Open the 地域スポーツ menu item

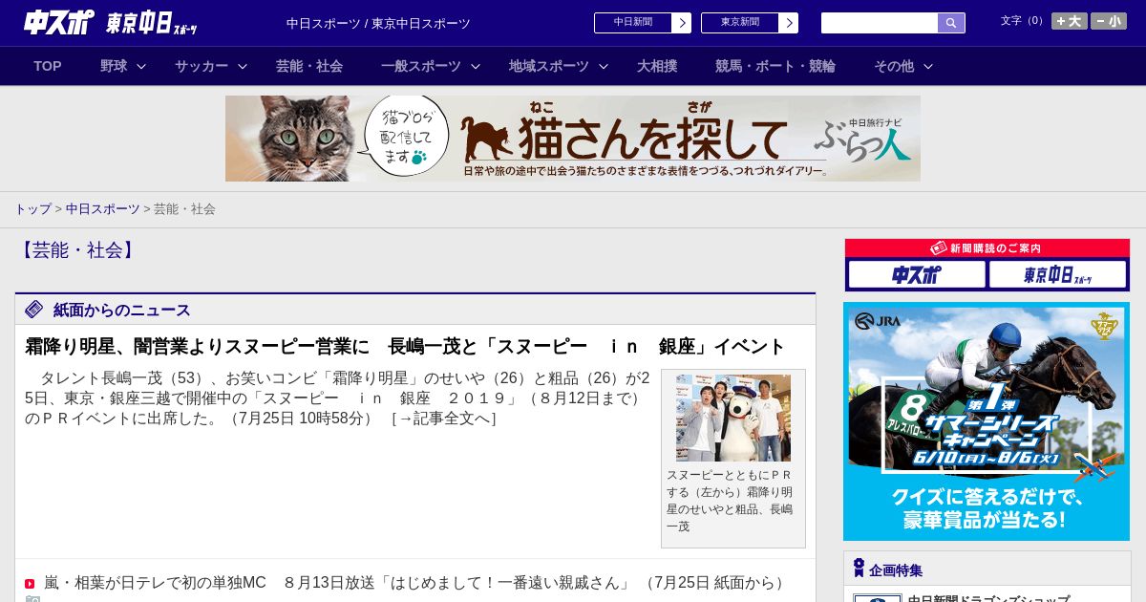tap(549, 66)
